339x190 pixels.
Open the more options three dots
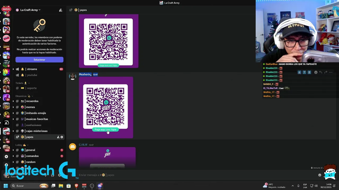(331, 72)
